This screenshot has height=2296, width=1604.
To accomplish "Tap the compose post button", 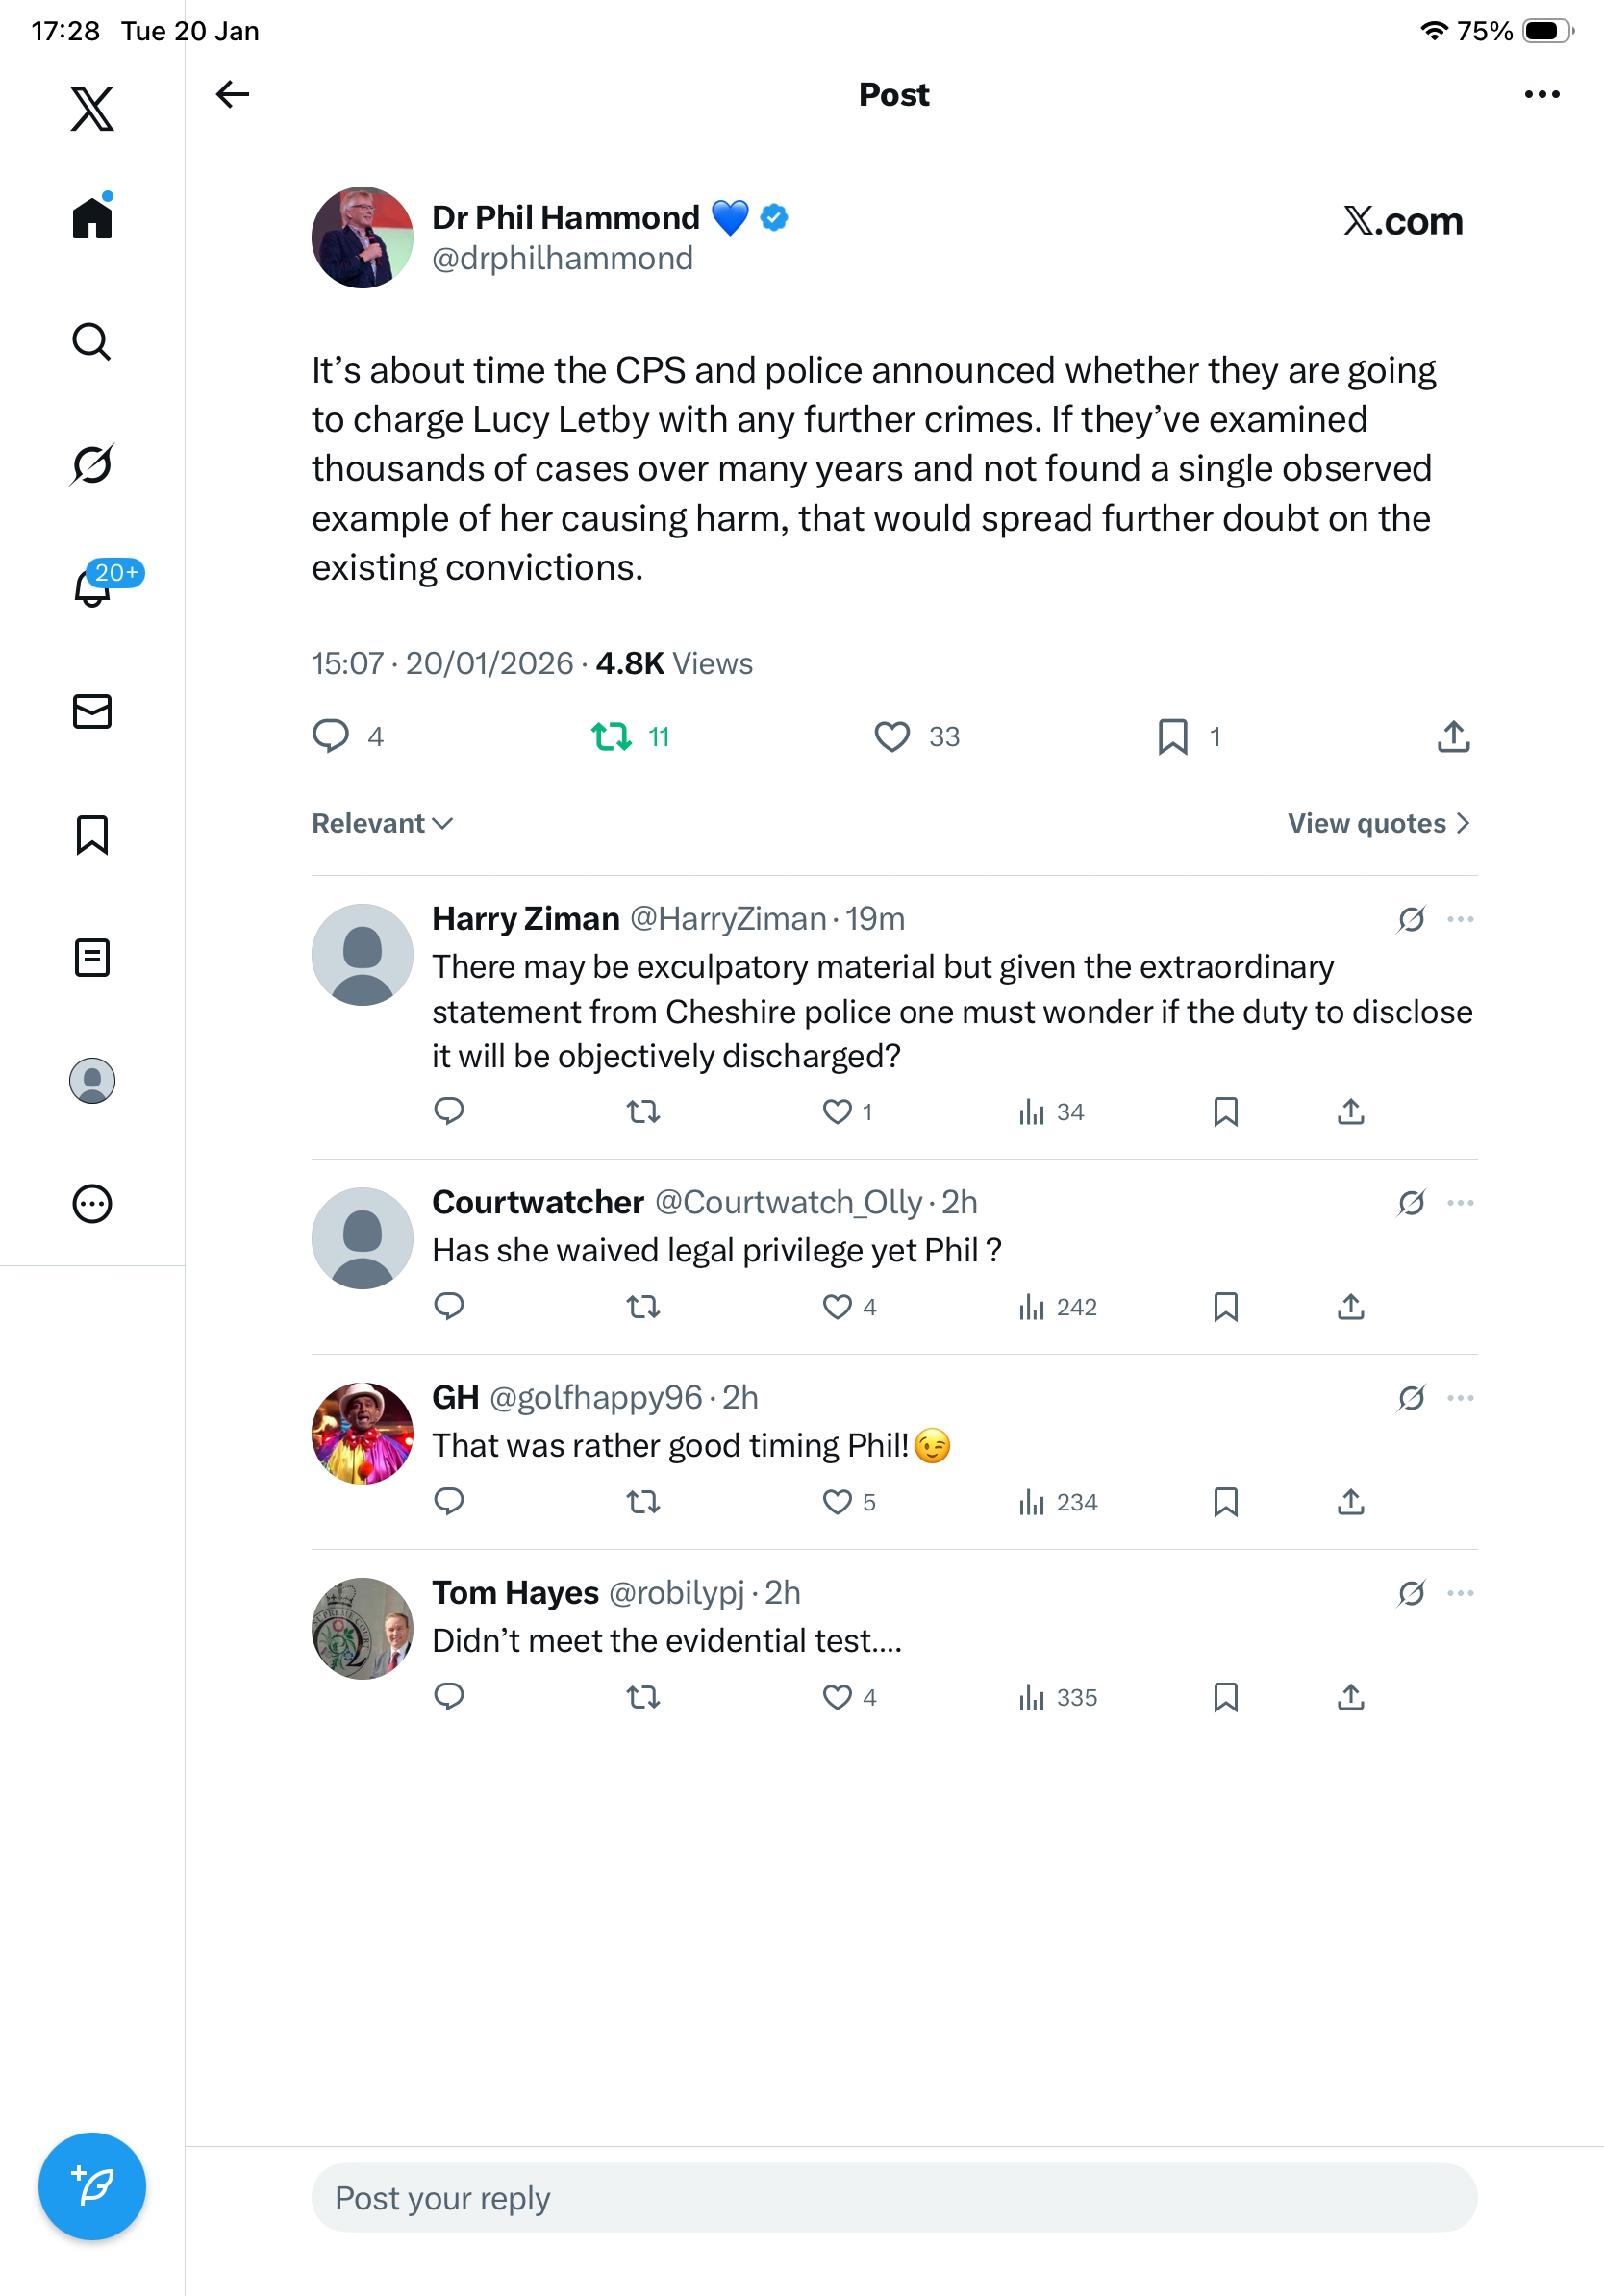I will [x=92, y=2186].
